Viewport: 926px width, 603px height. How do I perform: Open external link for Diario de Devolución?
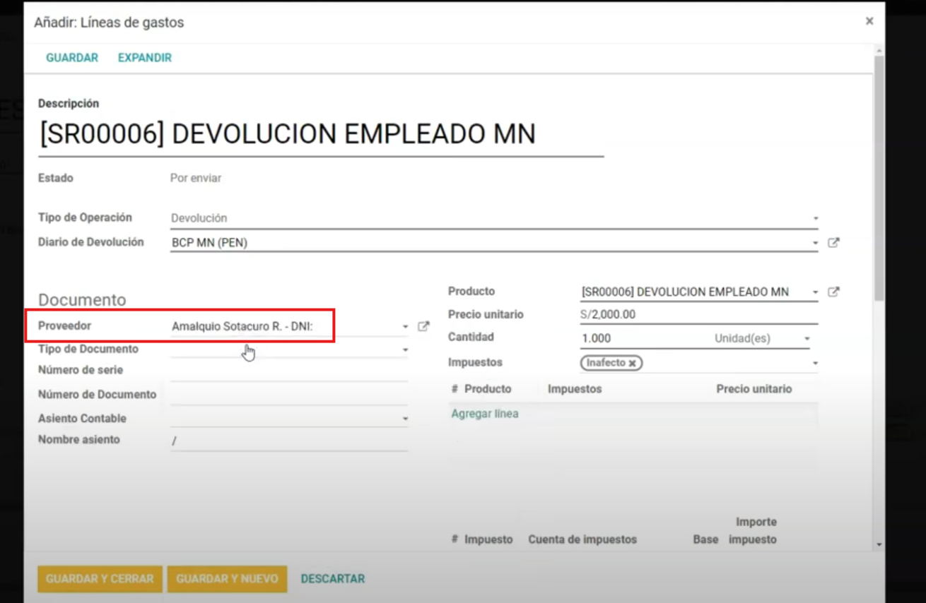833,243
